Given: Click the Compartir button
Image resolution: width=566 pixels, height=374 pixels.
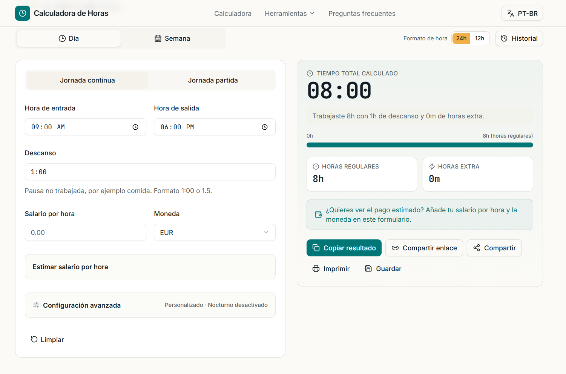Looking at the screenshot, I should 494,248.
